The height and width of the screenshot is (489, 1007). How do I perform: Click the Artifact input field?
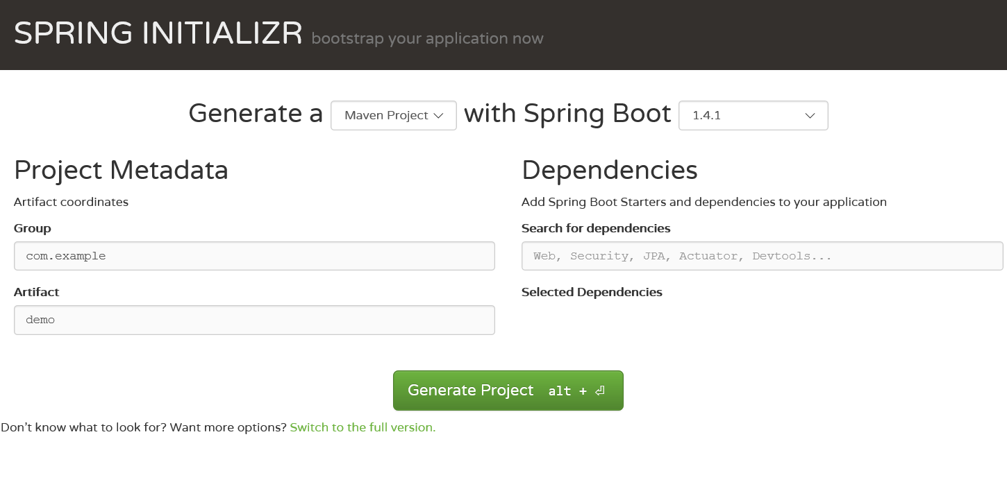click(x=254, y=320)
